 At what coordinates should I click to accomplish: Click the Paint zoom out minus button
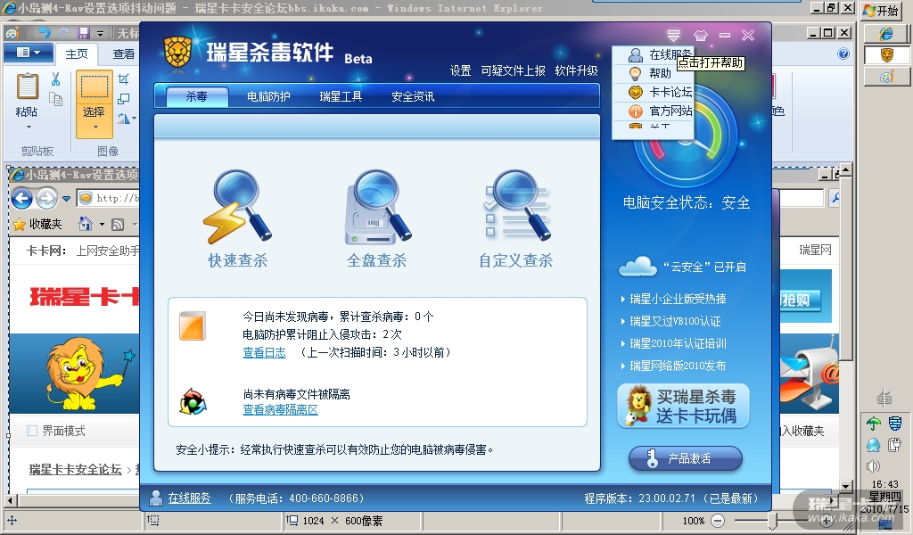click(718, 521)
